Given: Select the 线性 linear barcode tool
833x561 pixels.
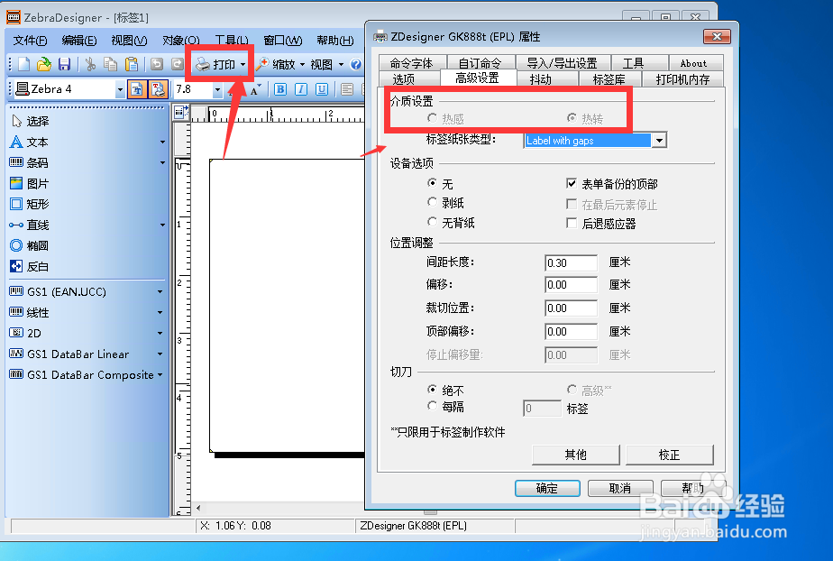Looking at the screenshot, I should [x=29, y=312].
